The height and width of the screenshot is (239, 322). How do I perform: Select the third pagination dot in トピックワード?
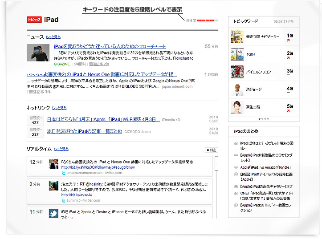tap(265, 119)
